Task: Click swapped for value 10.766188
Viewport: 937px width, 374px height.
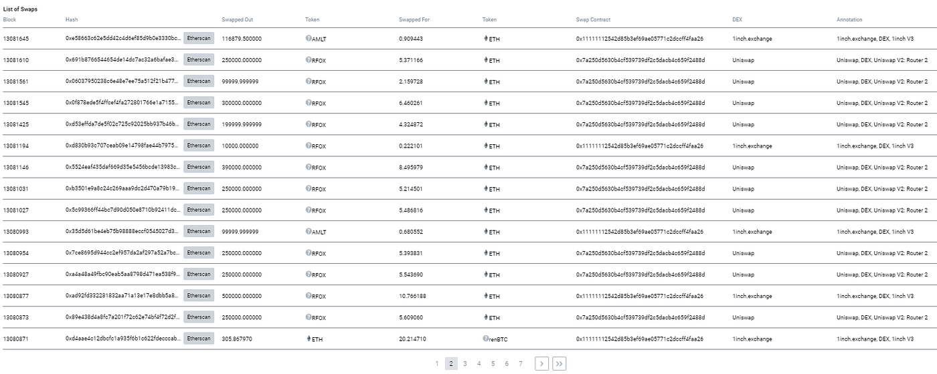Action: click(x=412, y=296)
